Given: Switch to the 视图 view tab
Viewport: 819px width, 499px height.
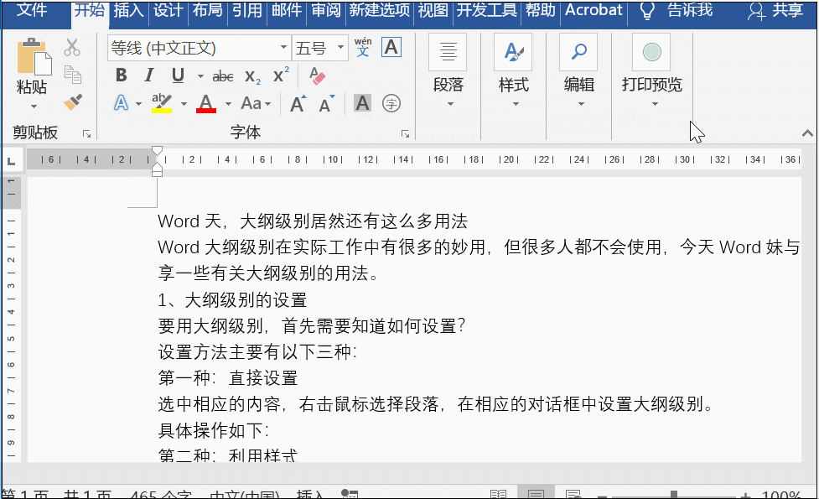Looking at the screenshot, I should tap(433, 10).
